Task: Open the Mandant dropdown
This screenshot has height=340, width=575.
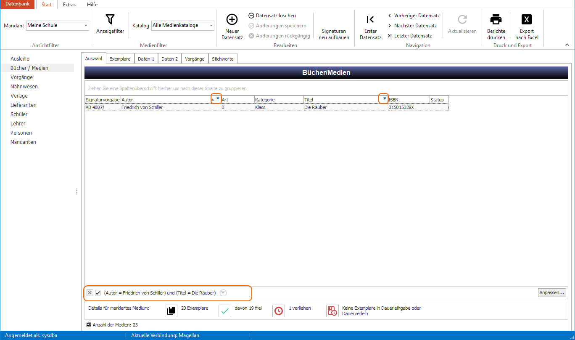Action: click(x=86, y=26)
